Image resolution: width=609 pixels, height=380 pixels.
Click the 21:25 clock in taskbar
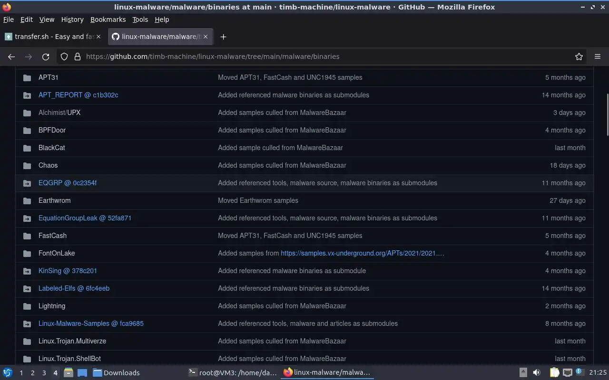[x=598, y=372]
